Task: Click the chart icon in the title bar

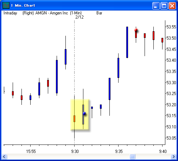Action: tap(6, 5)
